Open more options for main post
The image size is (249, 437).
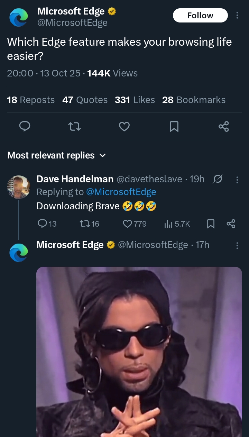click(x=237, y=16)
